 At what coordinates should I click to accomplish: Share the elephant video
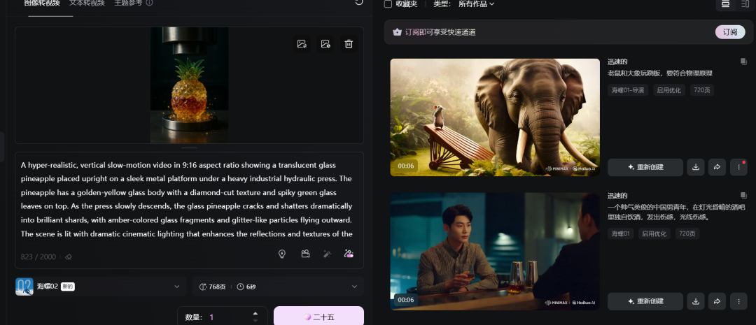pyautogui.click(x=717, y=167)
